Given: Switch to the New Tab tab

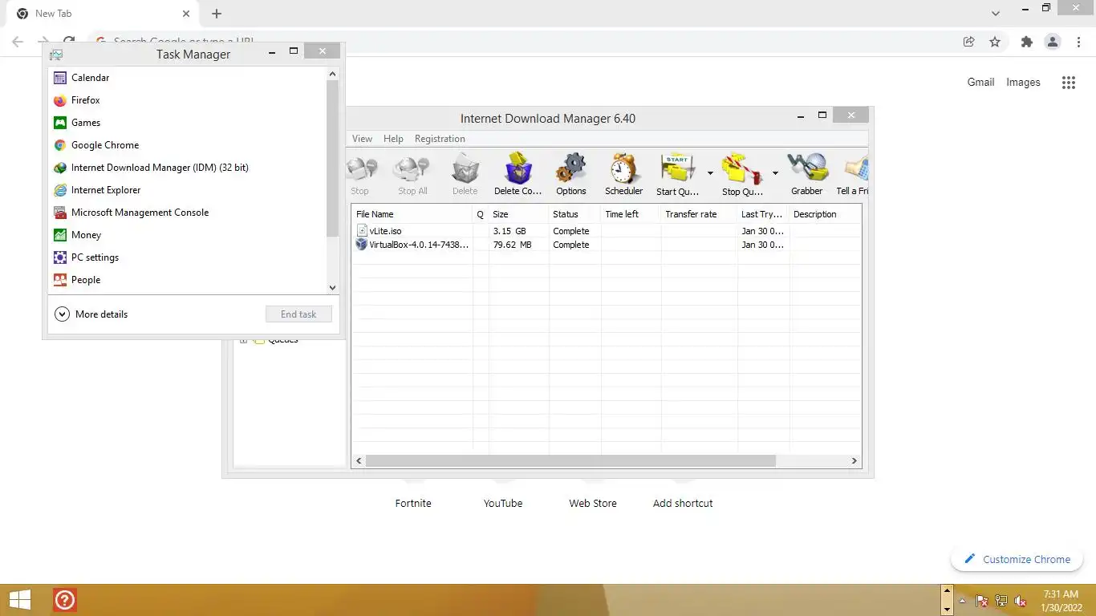Looking at the screenshot, I should (x=103, y=14).
